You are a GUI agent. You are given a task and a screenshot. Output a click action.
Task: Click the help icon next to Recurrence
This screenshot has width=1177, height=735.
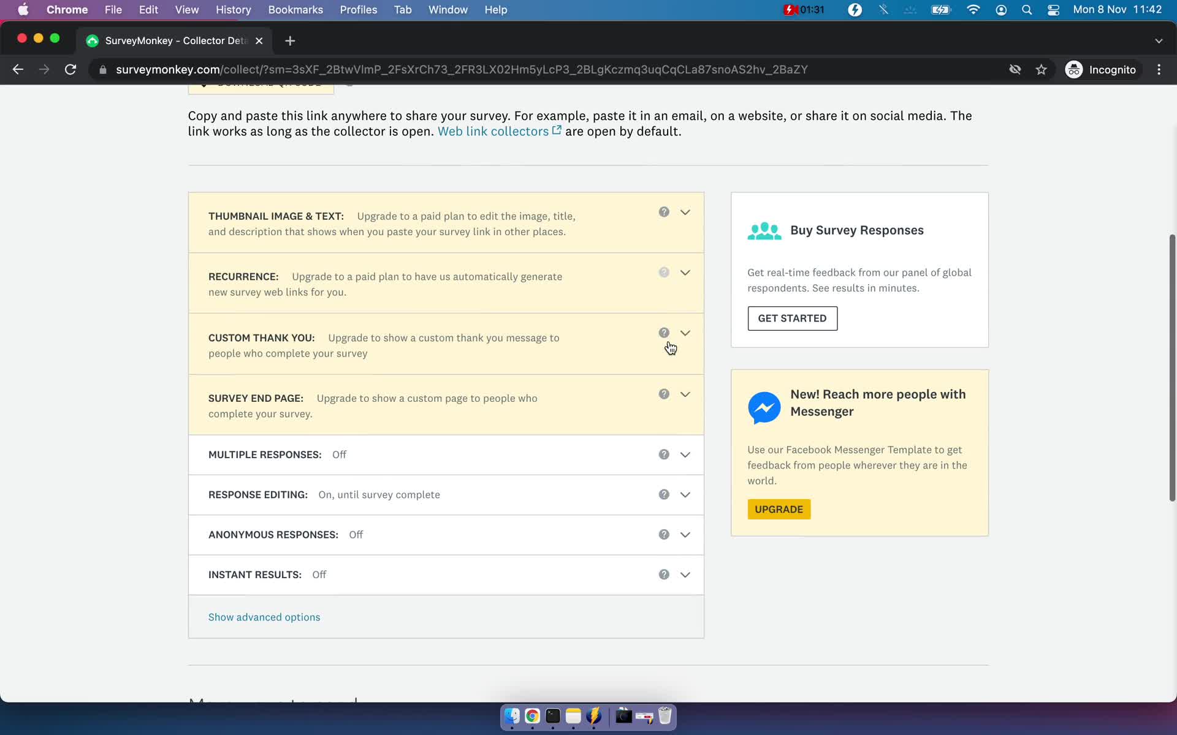663,272
